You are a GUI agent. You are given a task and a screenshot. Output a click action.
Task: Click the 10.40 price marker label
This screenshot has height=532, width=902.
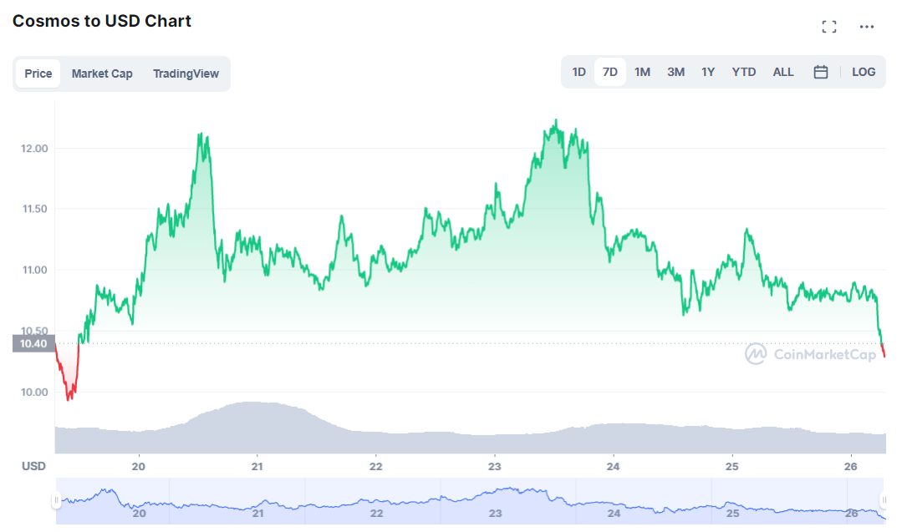33,343
